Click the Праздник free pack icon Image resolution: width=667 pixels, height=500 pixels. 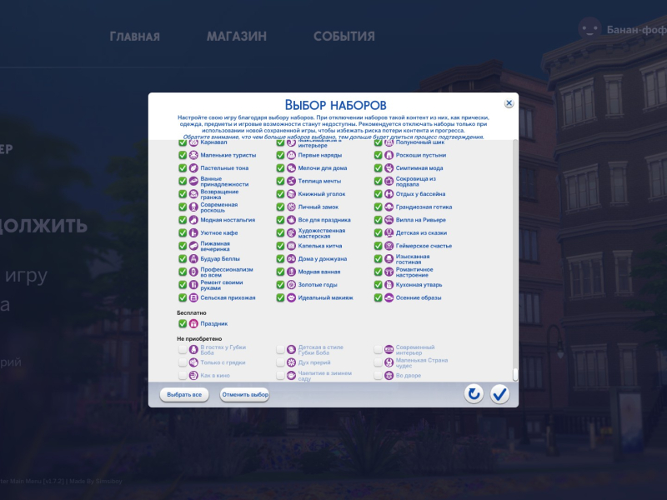coord(193,323)
